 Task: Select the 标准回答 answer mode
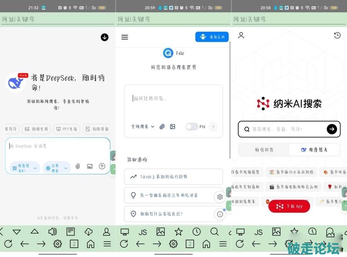(264, 150)
